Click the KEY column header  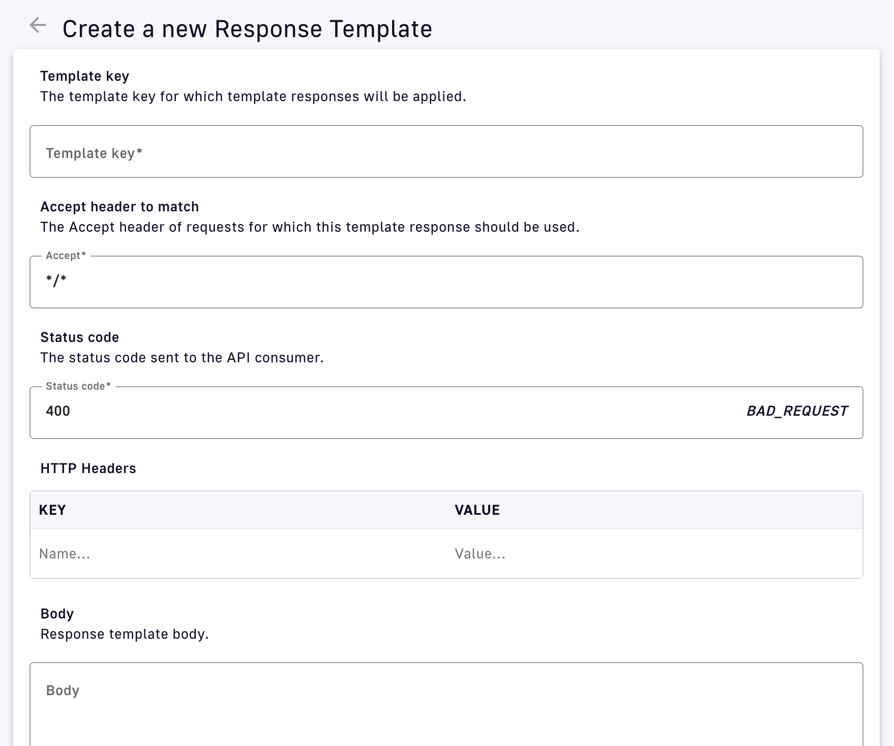(52, 510)
